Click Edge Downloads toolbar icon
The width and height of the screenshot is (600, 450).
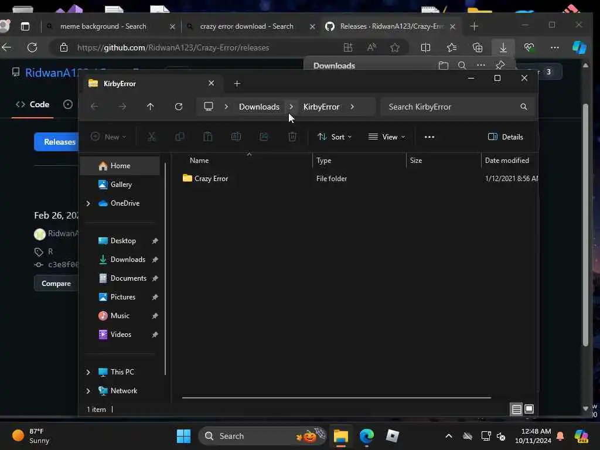pyautogui.click(x=503, y=47)
